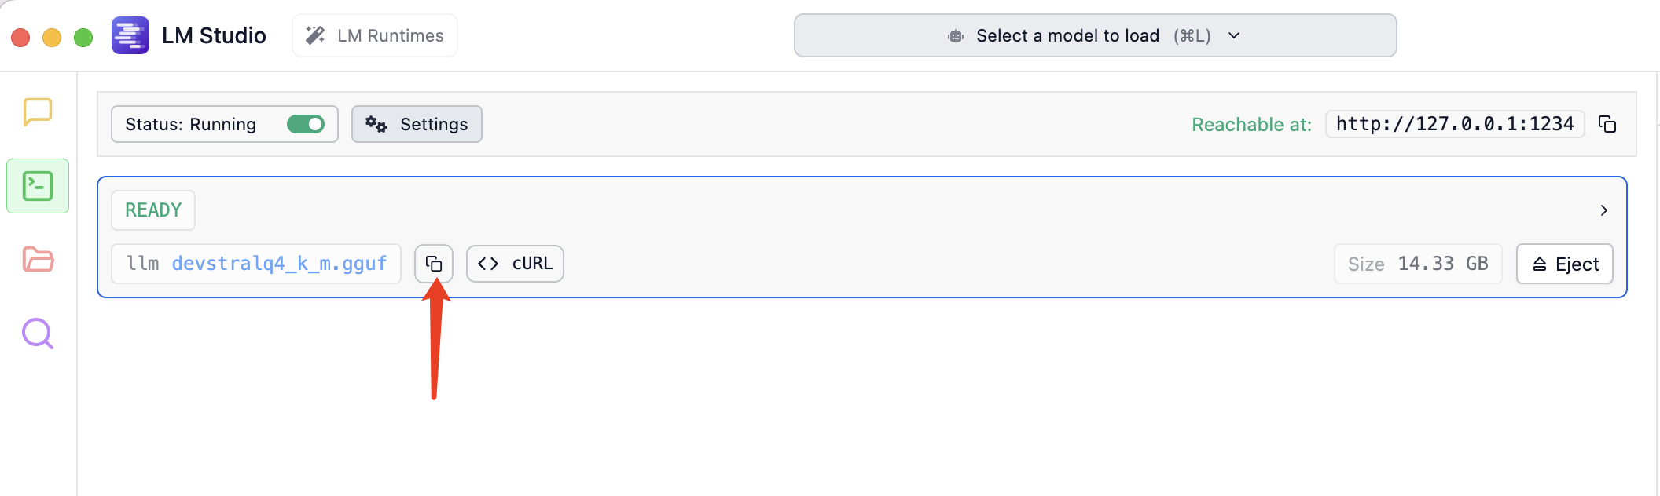Open the Select a model to load dropdown

pos(1095,35)
